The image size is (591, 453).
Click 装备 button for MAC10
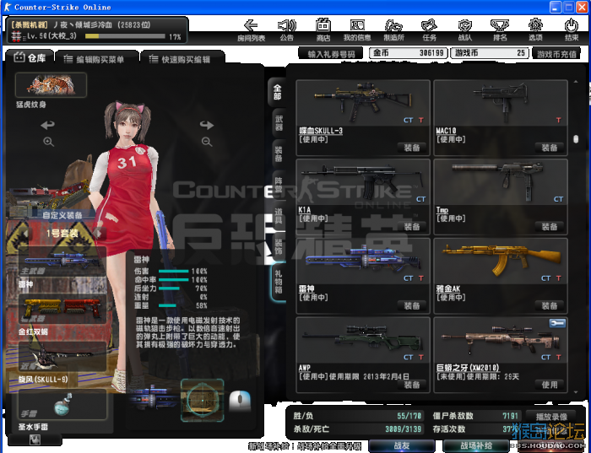[x=549, y=148]
